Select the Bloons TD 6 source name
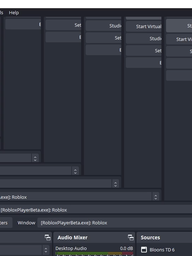The image size is (192, 256). pyautogui.click(x=162, y=250)
